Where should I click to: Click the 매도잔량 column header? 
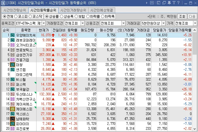click(87, 30)
